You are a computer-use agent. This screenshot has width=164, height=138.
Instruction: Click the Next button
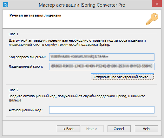click(x=92, y=129)
